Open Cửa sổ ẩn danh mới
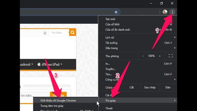 138,30
